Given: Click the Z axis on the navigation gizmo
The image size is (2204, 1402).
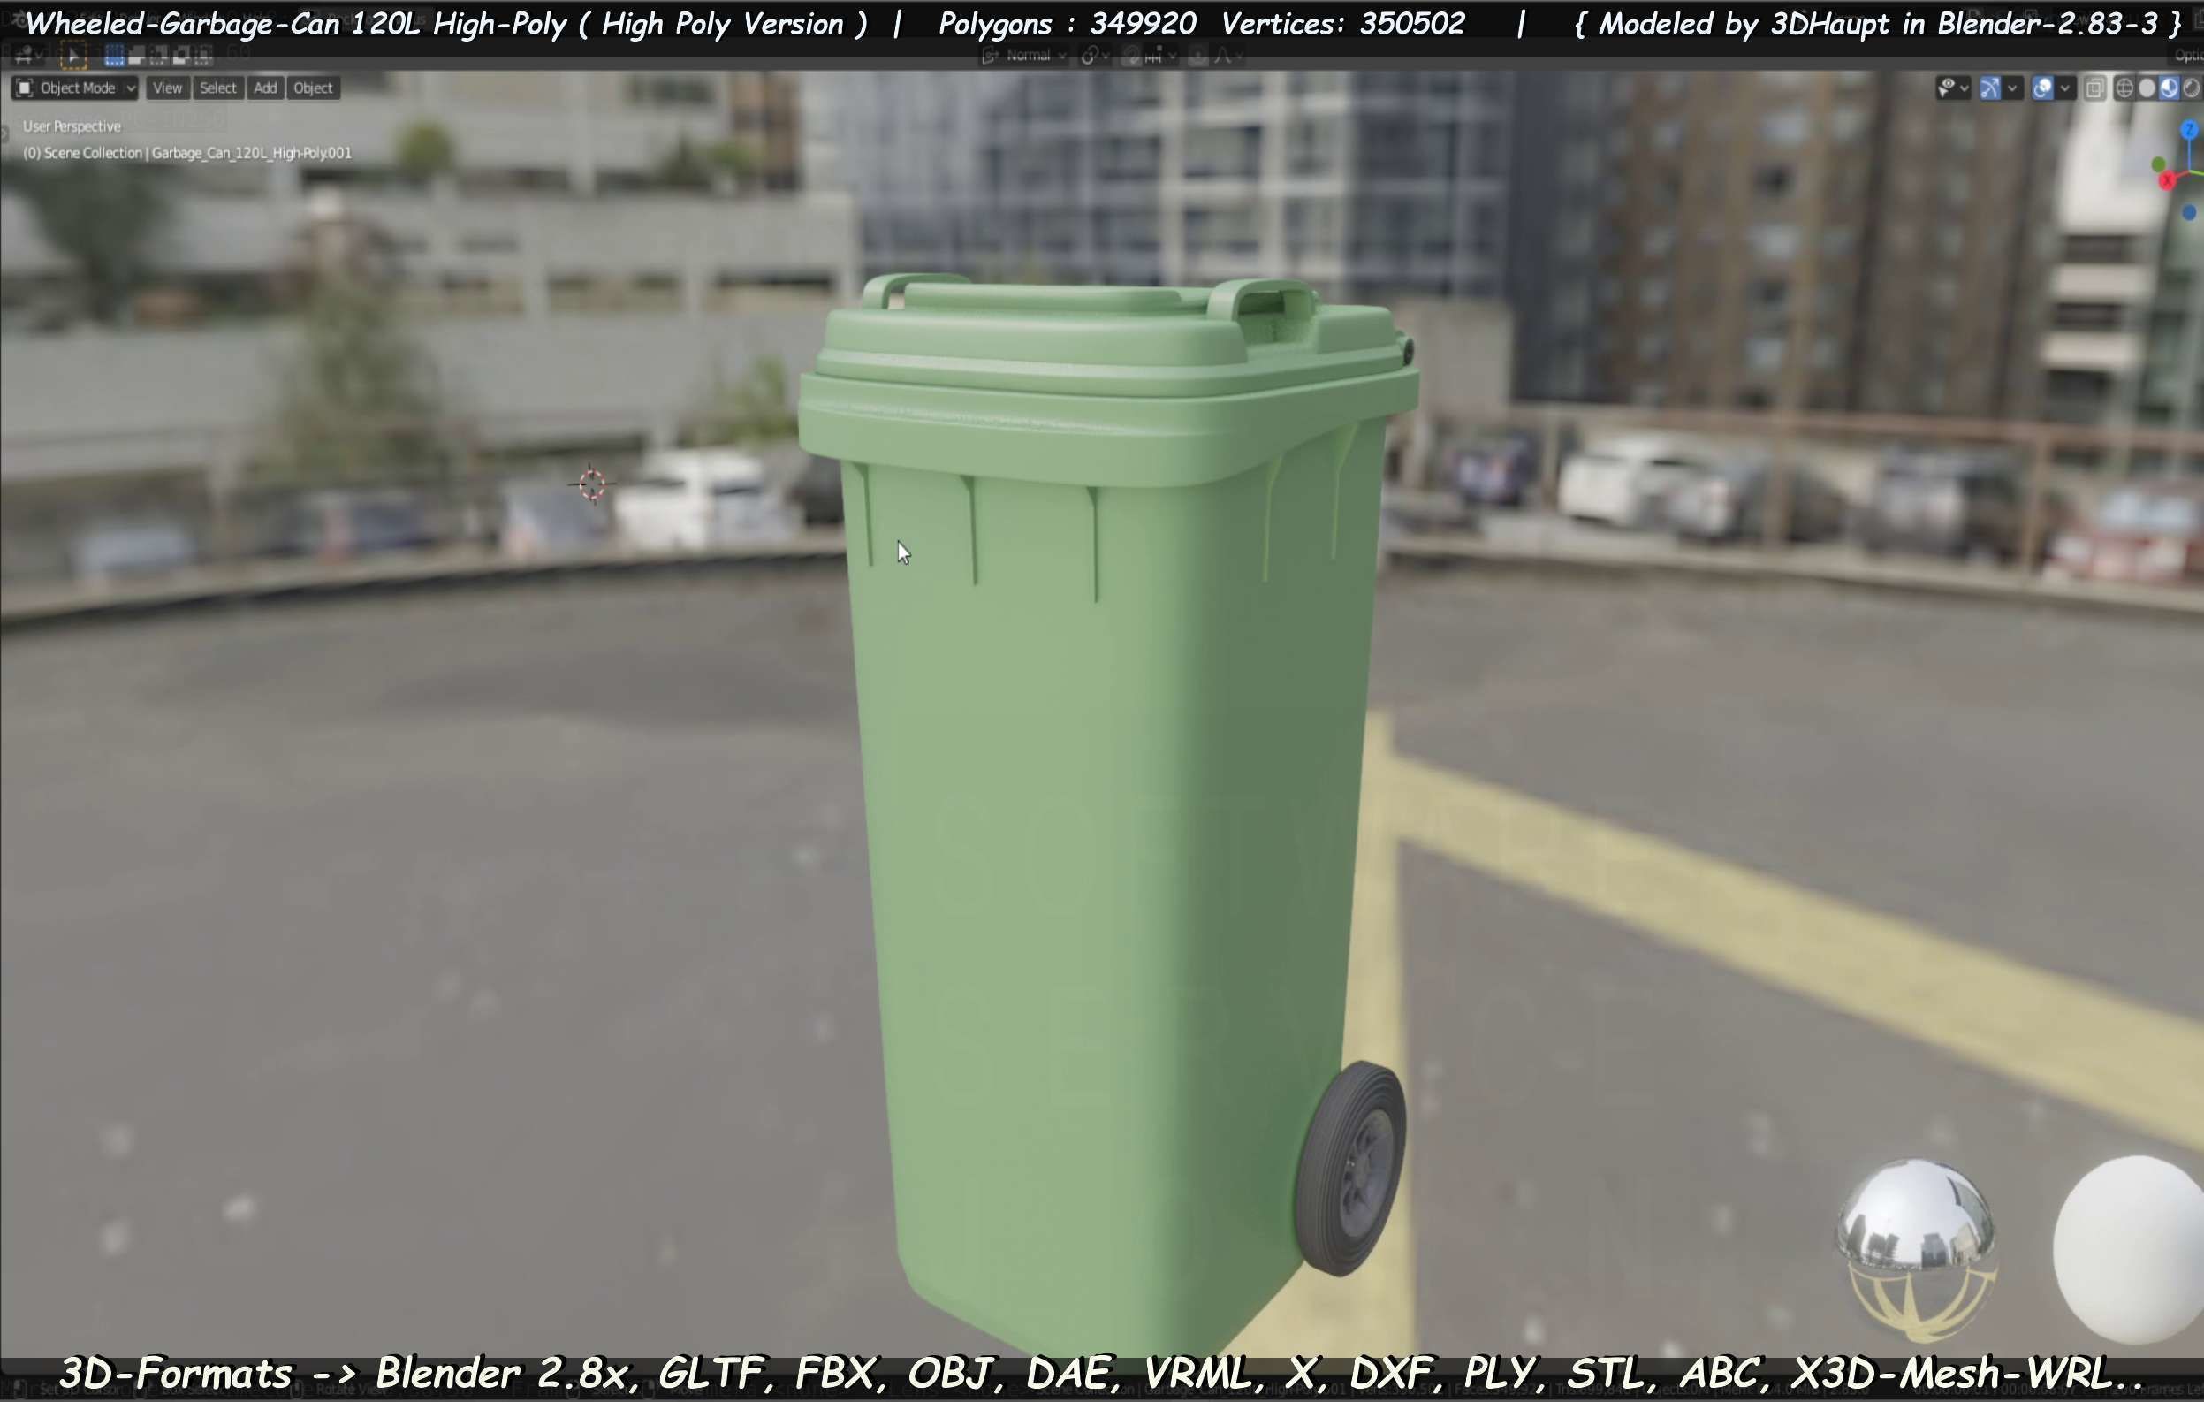Looking at the screenshot, I should 2189,130.
